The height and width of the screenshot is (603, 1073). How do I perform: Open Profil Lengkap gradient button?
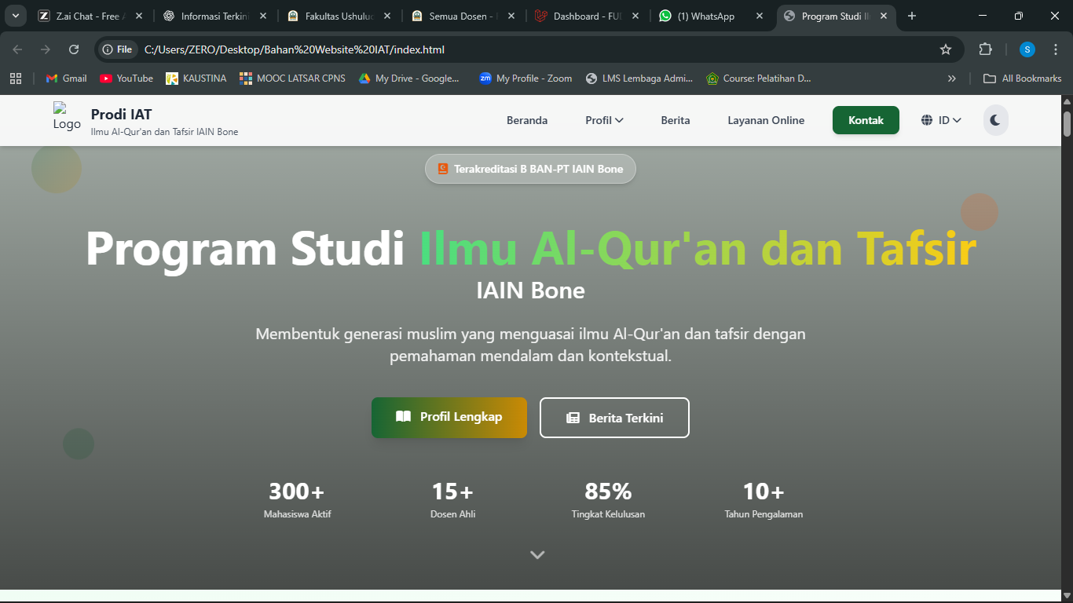[x=449, y=417]
